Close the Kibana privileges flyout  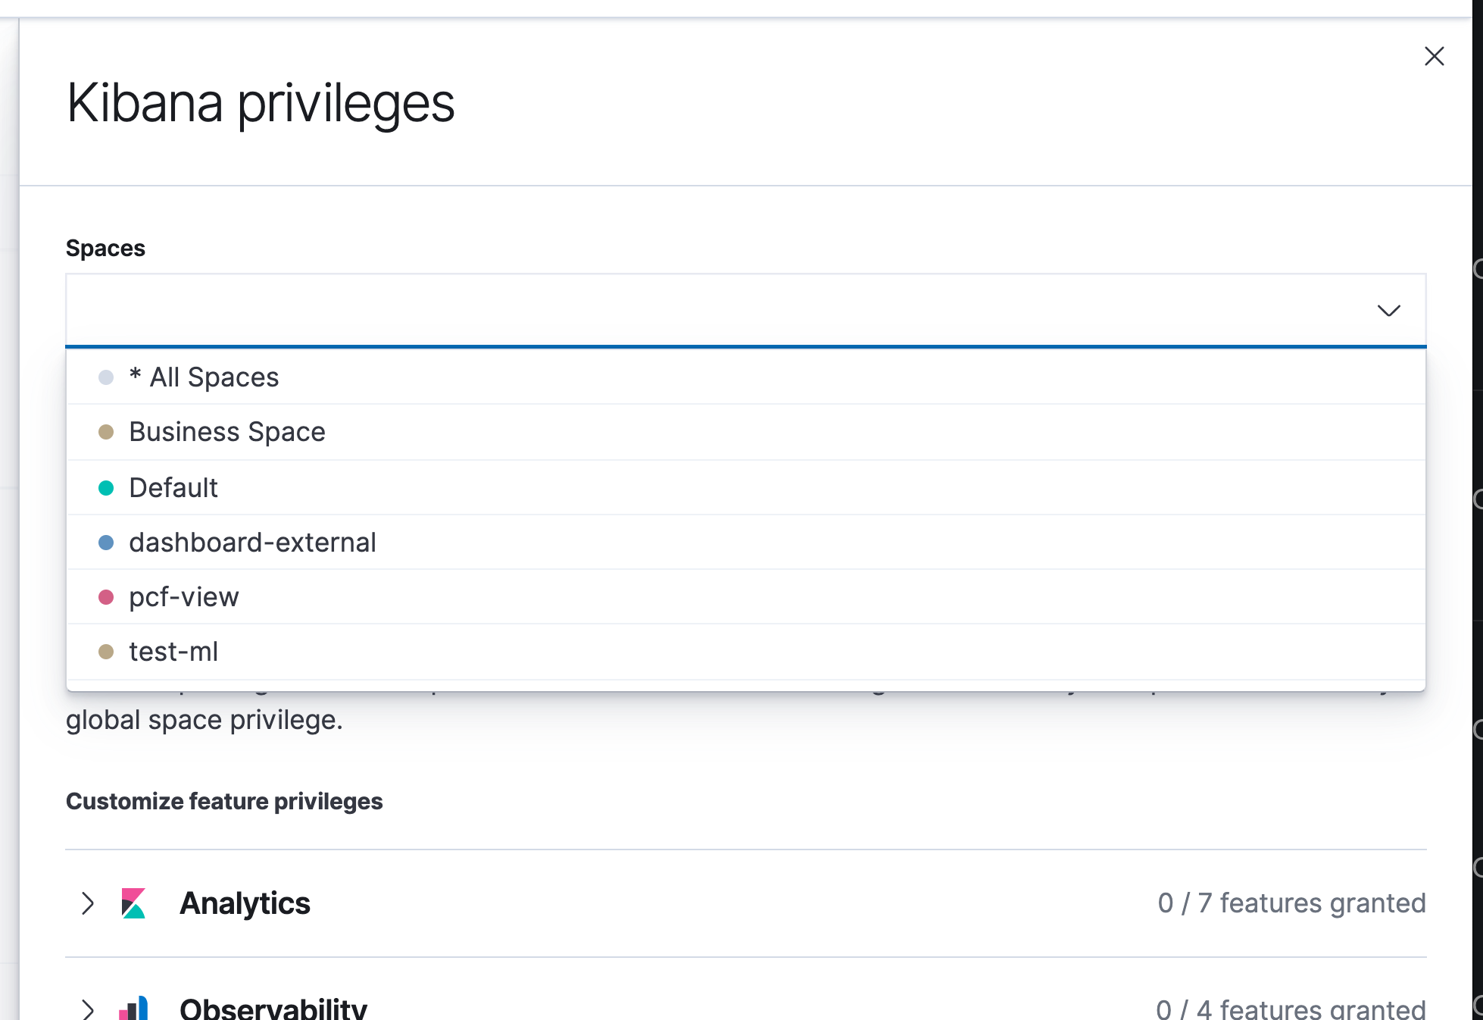pos(1434,56)
